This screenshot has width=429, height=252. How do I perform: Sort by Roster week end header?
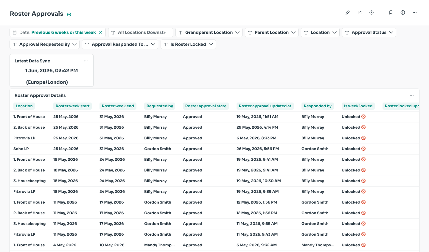[x=118, y=106]
